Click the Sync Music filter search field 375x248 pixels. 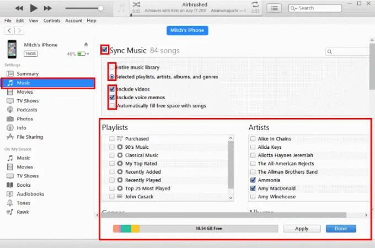(x=347, y=52)
